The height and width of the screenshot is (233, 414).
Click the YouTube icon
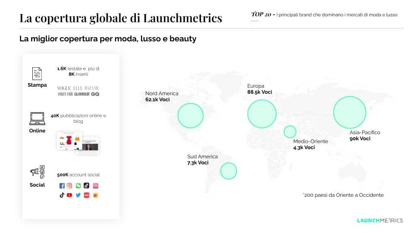point(69,195)
